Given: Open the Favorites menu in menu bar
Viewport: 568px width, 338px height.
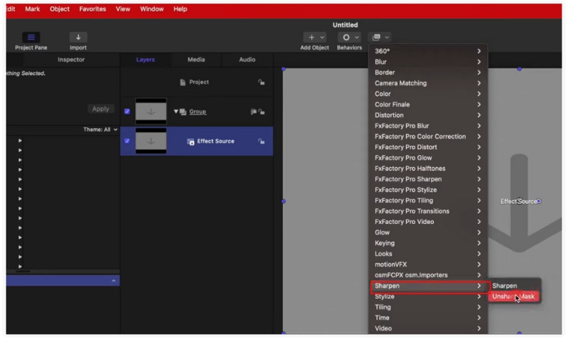Looking at the screenshot, I should coord(92,9).
